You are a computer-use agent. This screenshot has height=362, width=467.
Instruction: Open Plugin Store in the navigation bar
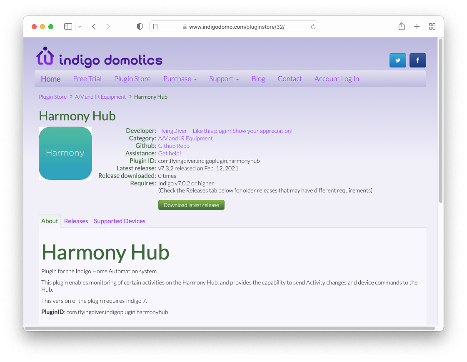(x=132, y=79)
